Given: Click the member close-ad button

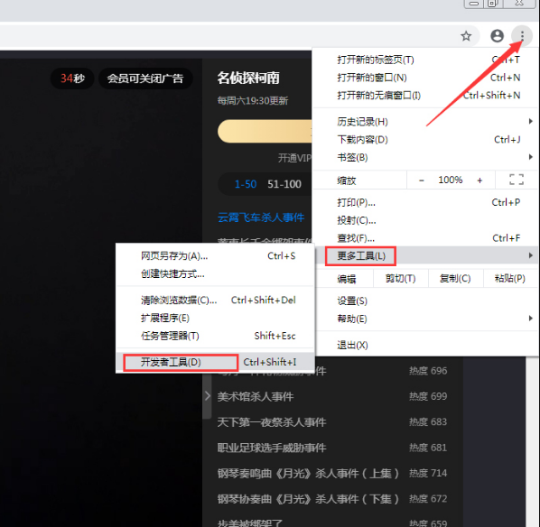Looking at the screenshot, I should pyautogui.click(x=145, y=79).
